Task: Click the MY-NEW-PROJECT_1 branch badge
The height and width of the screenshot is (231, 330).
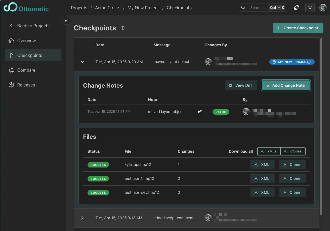Action: [292, 62]
